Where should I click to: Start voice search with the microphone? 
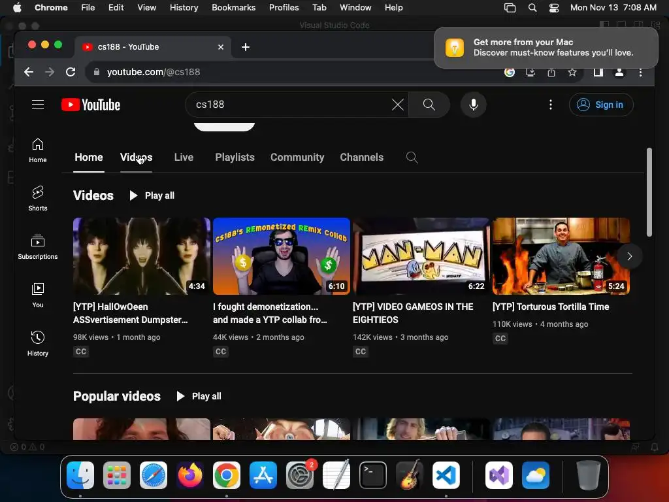click(x=473, y=105)
